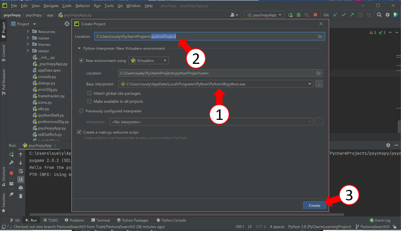401x231 pixels.
Task: Select Previously configured interpreter radio button
Action: click(81, 111)
